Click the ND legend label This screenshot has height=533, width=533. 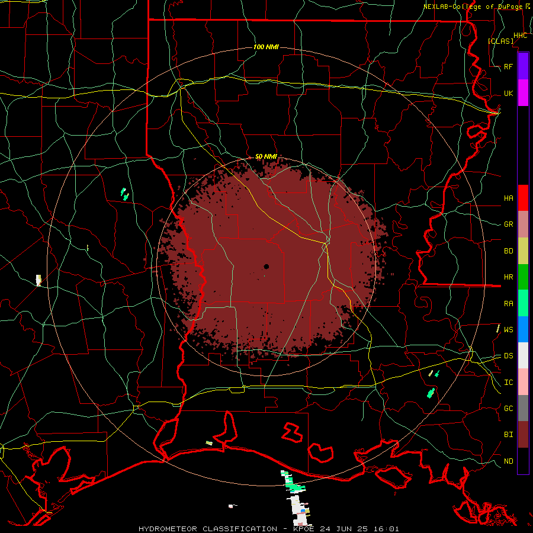pyautogui.click(x=508, y=461)
